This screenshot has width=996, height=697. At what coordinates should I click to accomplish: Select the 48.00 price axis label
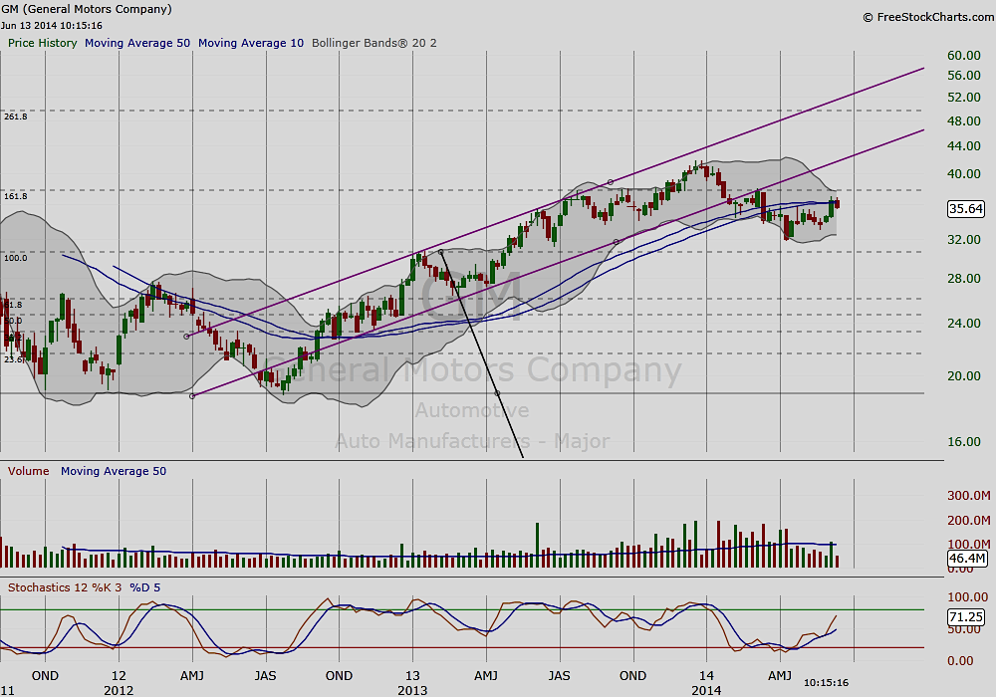963,120
